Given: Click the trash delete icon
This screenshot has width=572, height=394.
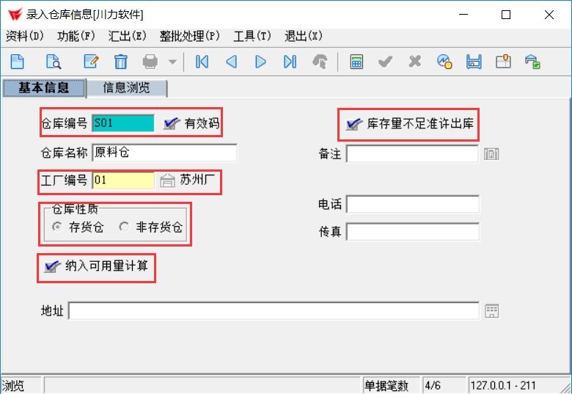Looking at the screenshot, I should click(121, 62).
